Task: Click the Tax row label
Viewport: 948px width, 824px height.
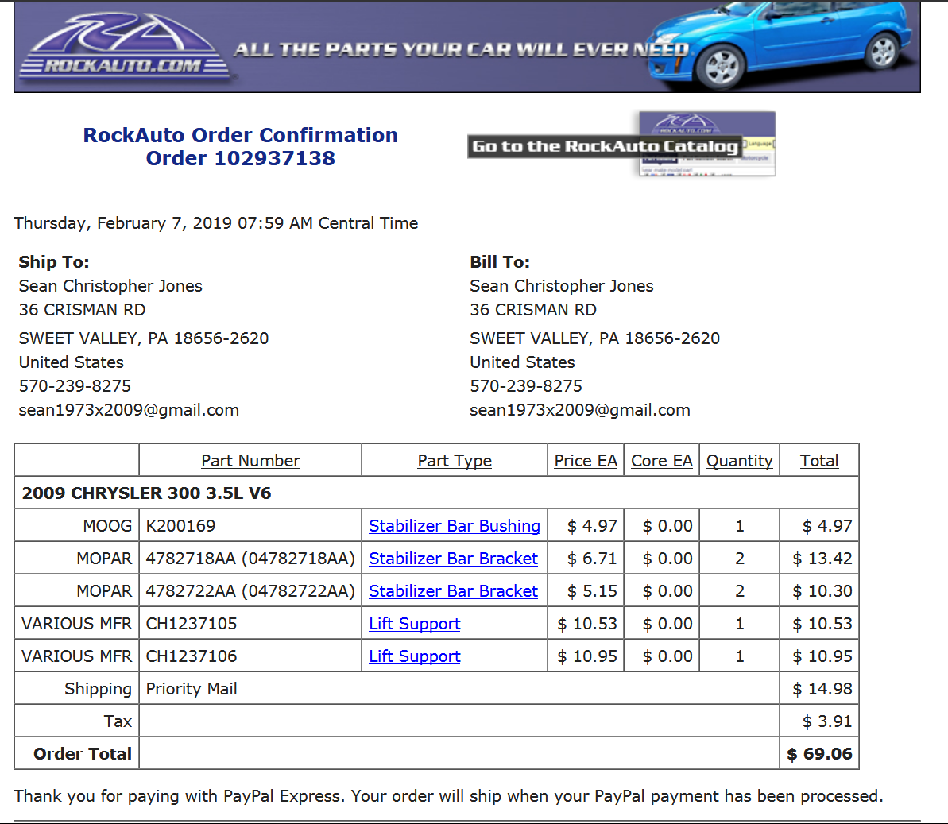Action: click(118, 721)
